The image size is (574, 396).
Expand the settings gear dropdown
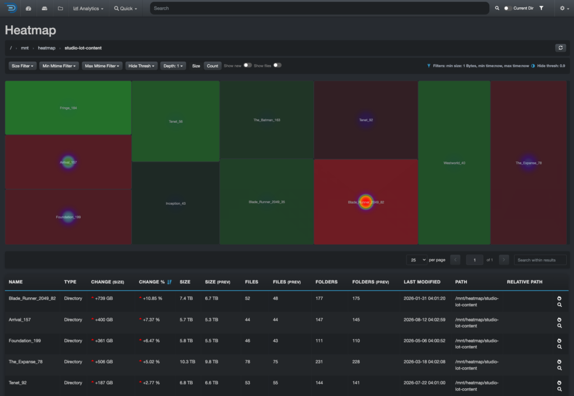coord(564,8)
